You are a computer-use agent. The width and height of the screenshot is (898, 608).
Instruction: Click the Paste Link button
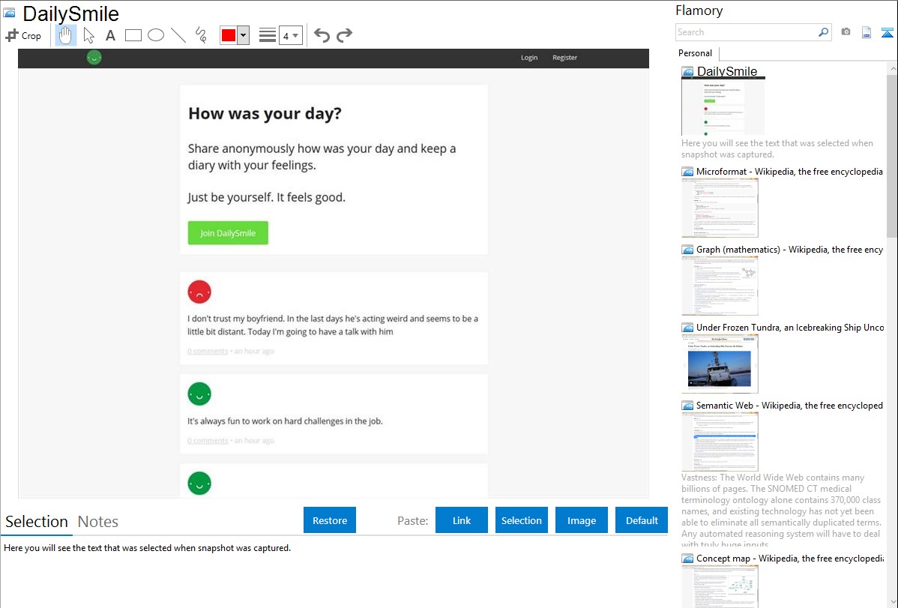tap(462, 520)
